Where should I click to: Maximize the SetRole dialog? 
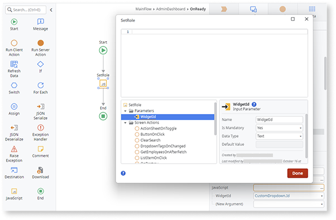point(293,19)
